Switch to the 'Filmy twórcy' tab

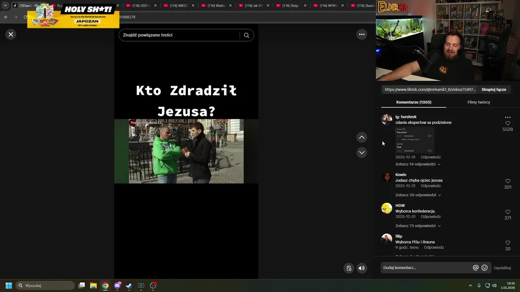point(479,102)
